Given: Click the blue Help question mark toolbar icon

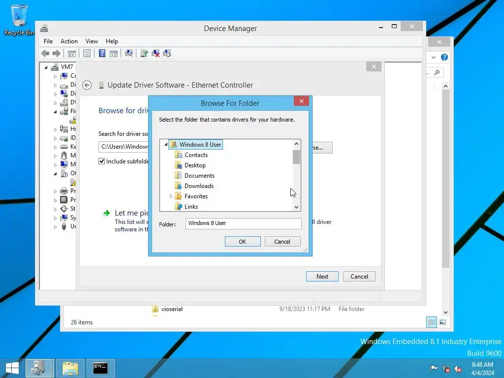Looking at the screenshot, I should (102, 53).
